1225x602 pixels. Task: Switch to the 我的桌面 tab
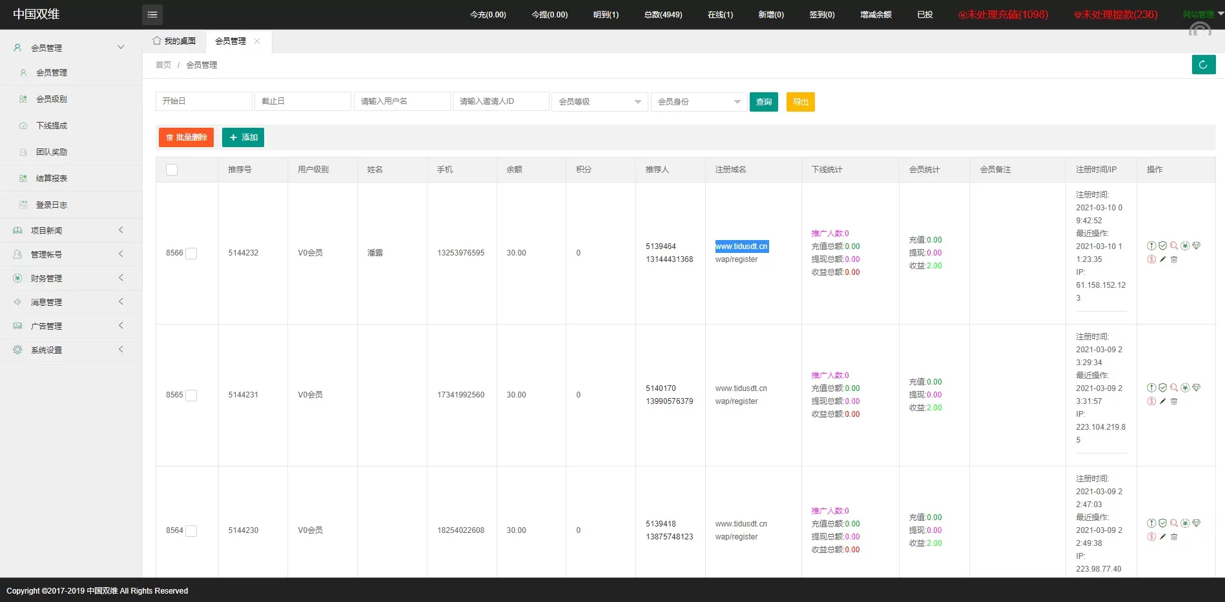(x=174, y=41)
